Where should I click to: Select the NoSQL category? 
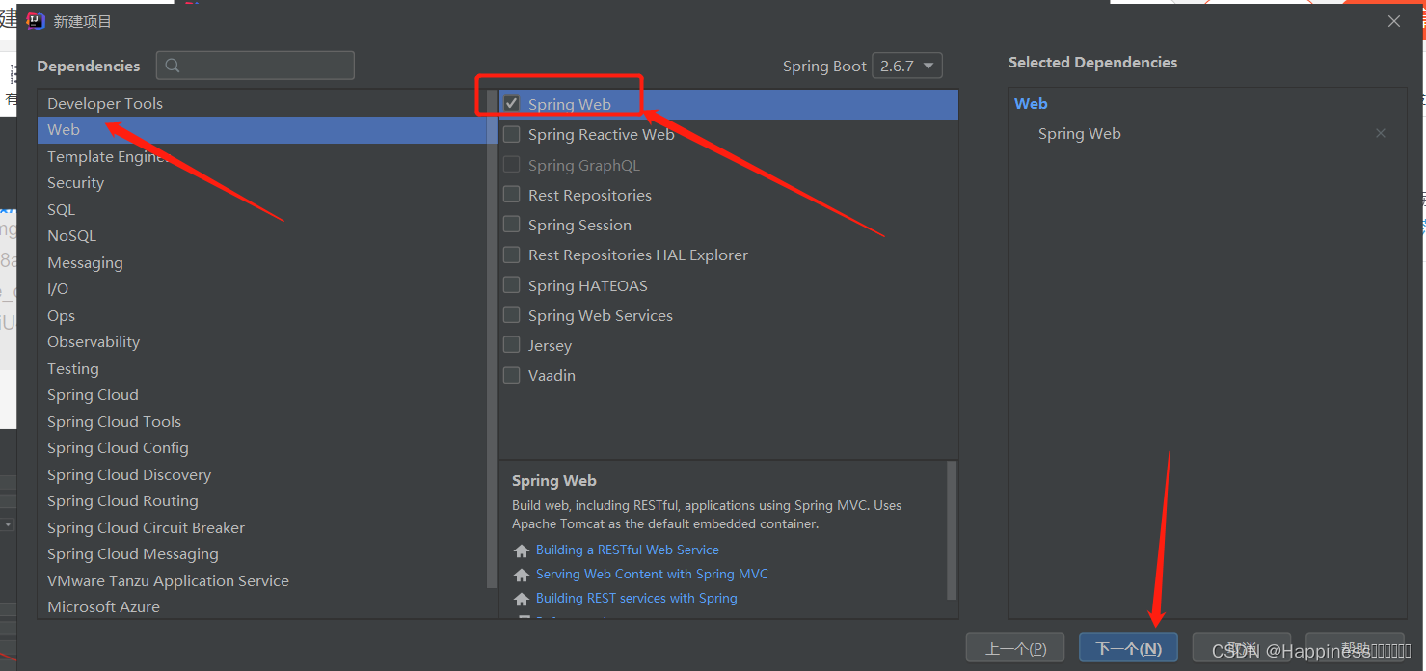point(262,236)
